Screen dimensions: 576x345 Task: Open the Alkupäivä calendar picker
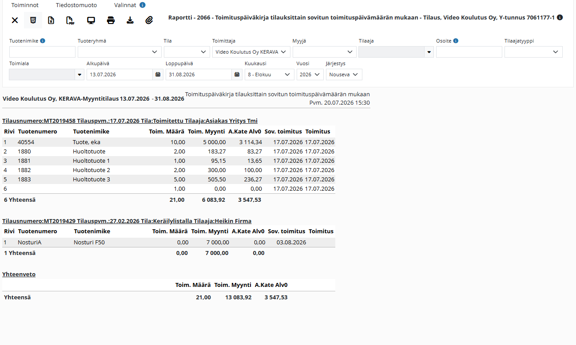[158, 74]
